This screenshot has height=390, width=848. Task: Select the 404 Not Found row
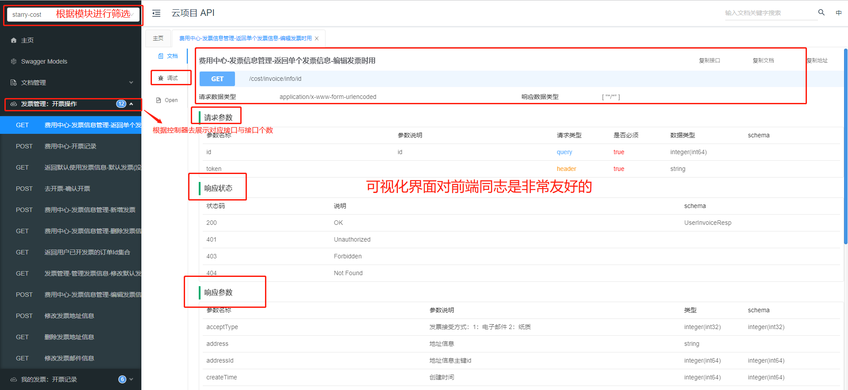521,273
